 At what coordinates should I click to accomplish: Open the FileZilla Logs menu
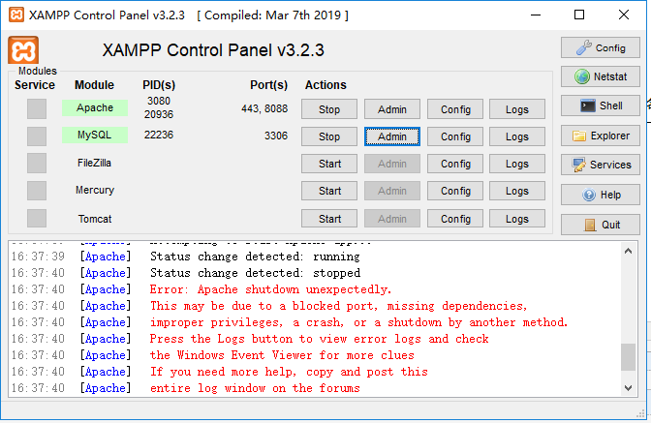tap(517, 164)
